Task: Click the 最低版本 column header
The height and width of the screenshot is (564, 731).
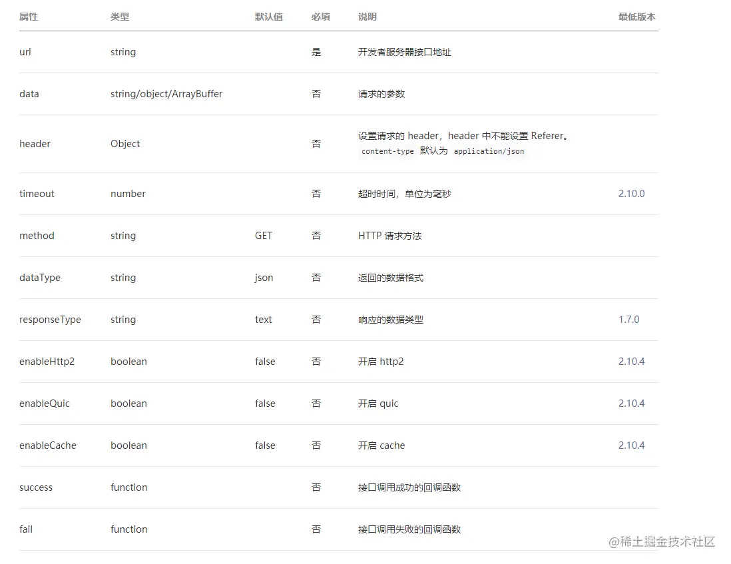Action: [634, 17]
